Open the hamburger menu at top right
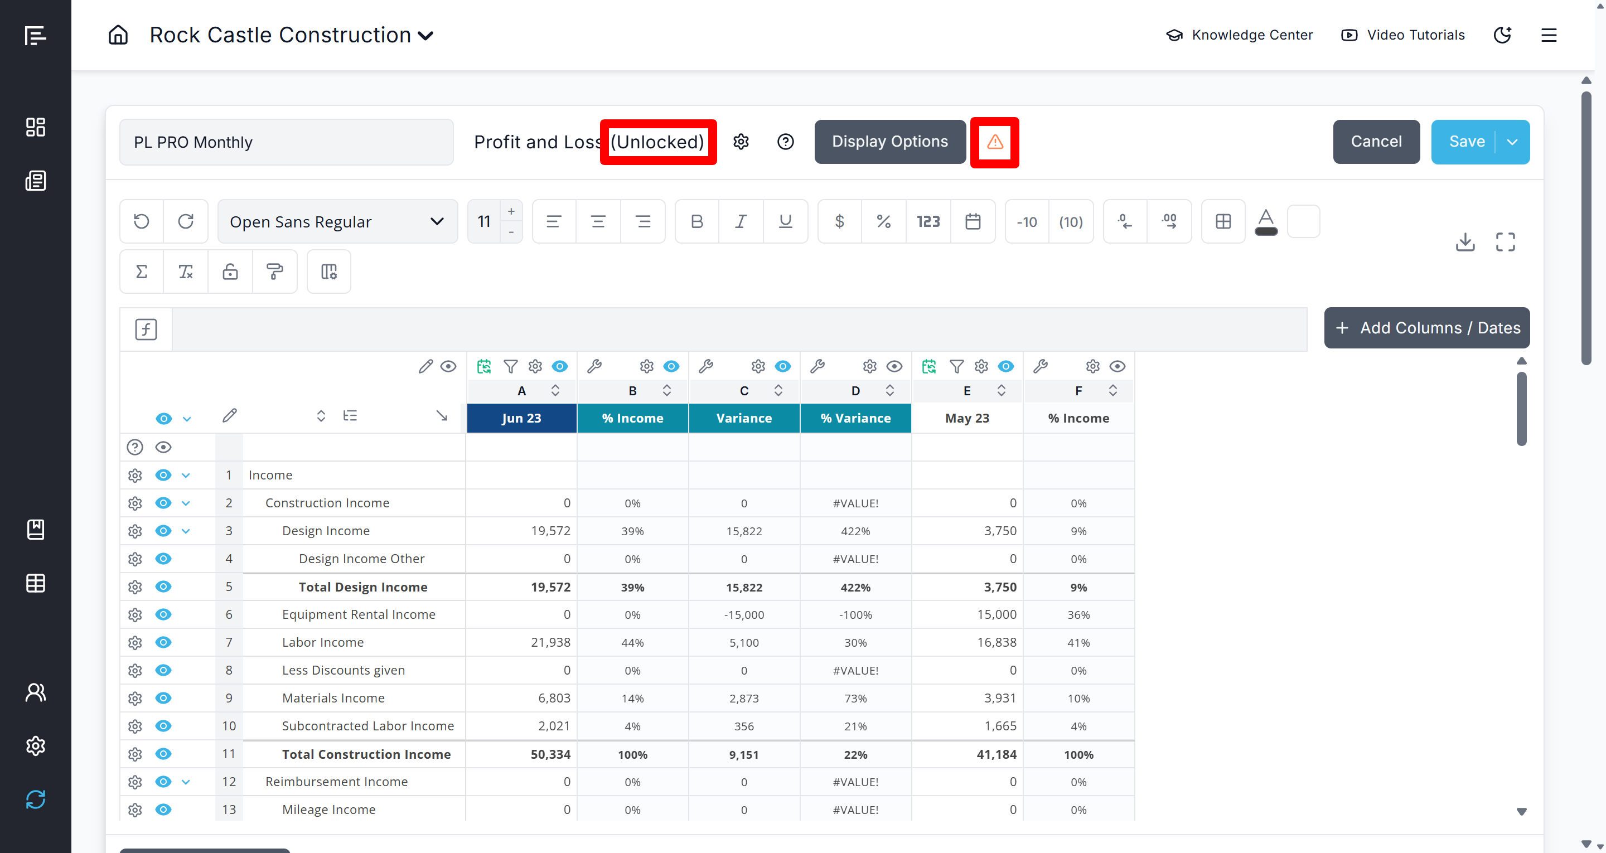The width and height of the screenshot is (1606, 853). [1549, 35]
